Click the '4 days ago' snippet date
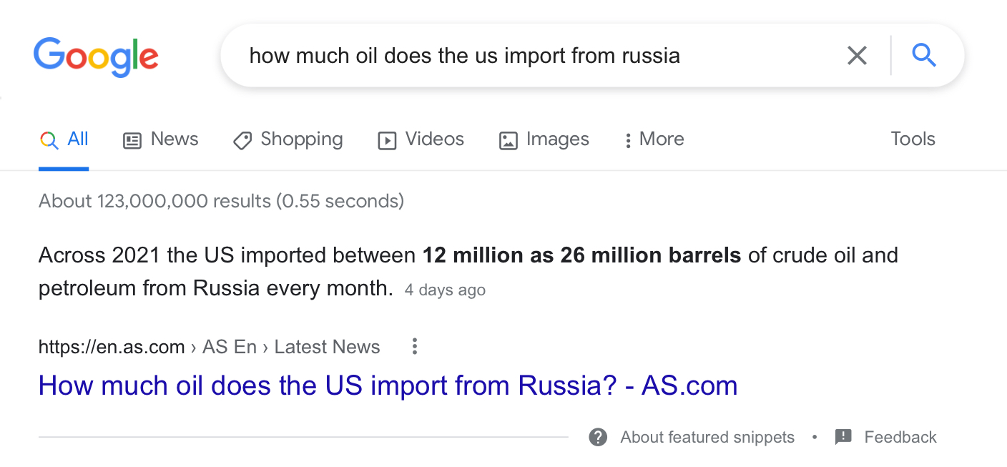 [445, 290]
